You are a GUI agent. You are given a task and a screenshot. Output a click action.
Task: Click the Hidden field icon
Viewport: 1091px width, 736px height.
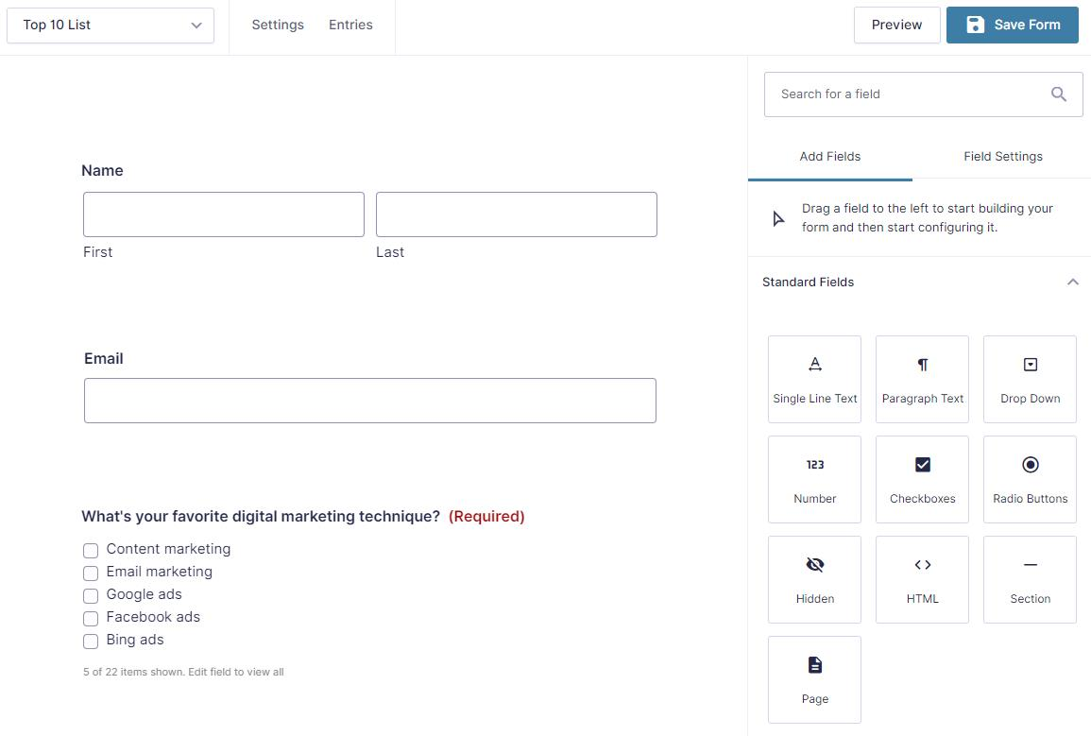click(814, 565)
